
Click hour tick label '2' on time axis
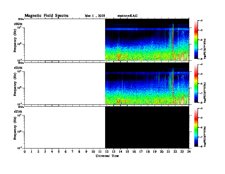pos(38,152)
